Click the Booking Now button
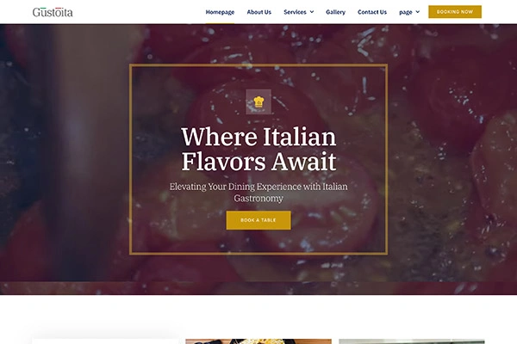The height and width of the screenshot is (344, 517). tap(455, 12)
